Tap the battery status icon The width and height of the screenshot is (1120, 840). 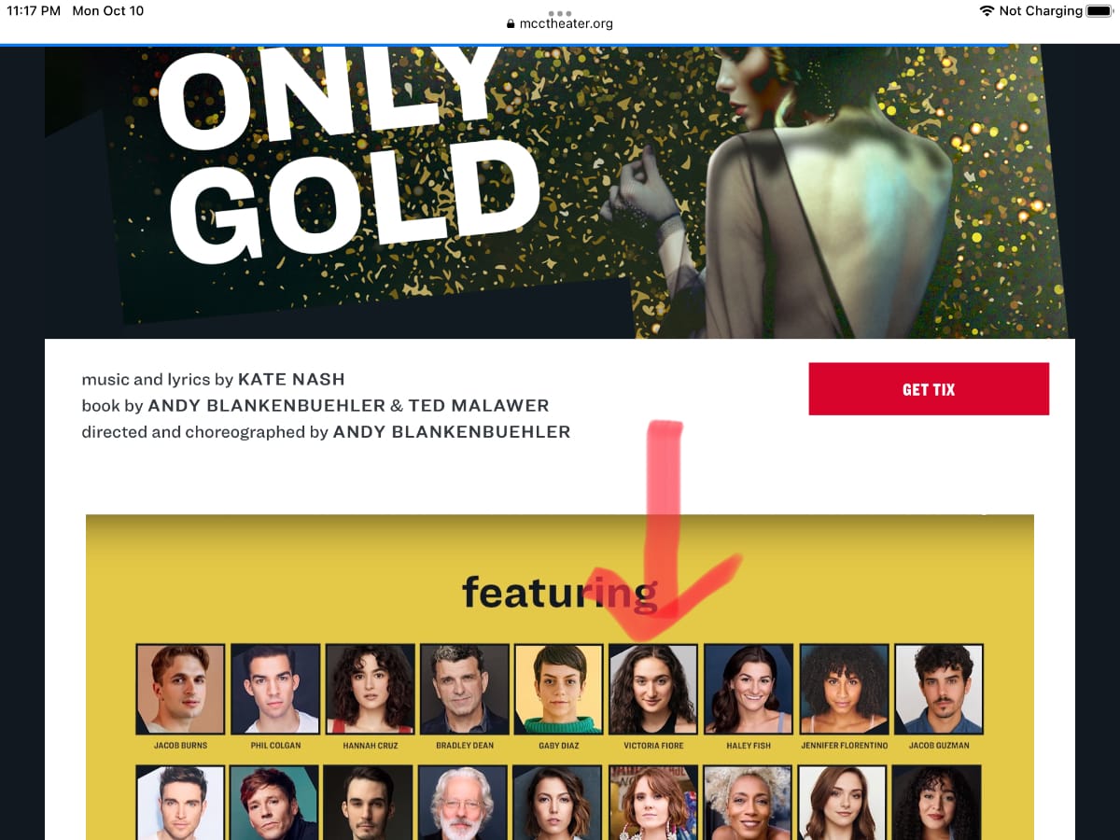click(x=1099, y=11)
